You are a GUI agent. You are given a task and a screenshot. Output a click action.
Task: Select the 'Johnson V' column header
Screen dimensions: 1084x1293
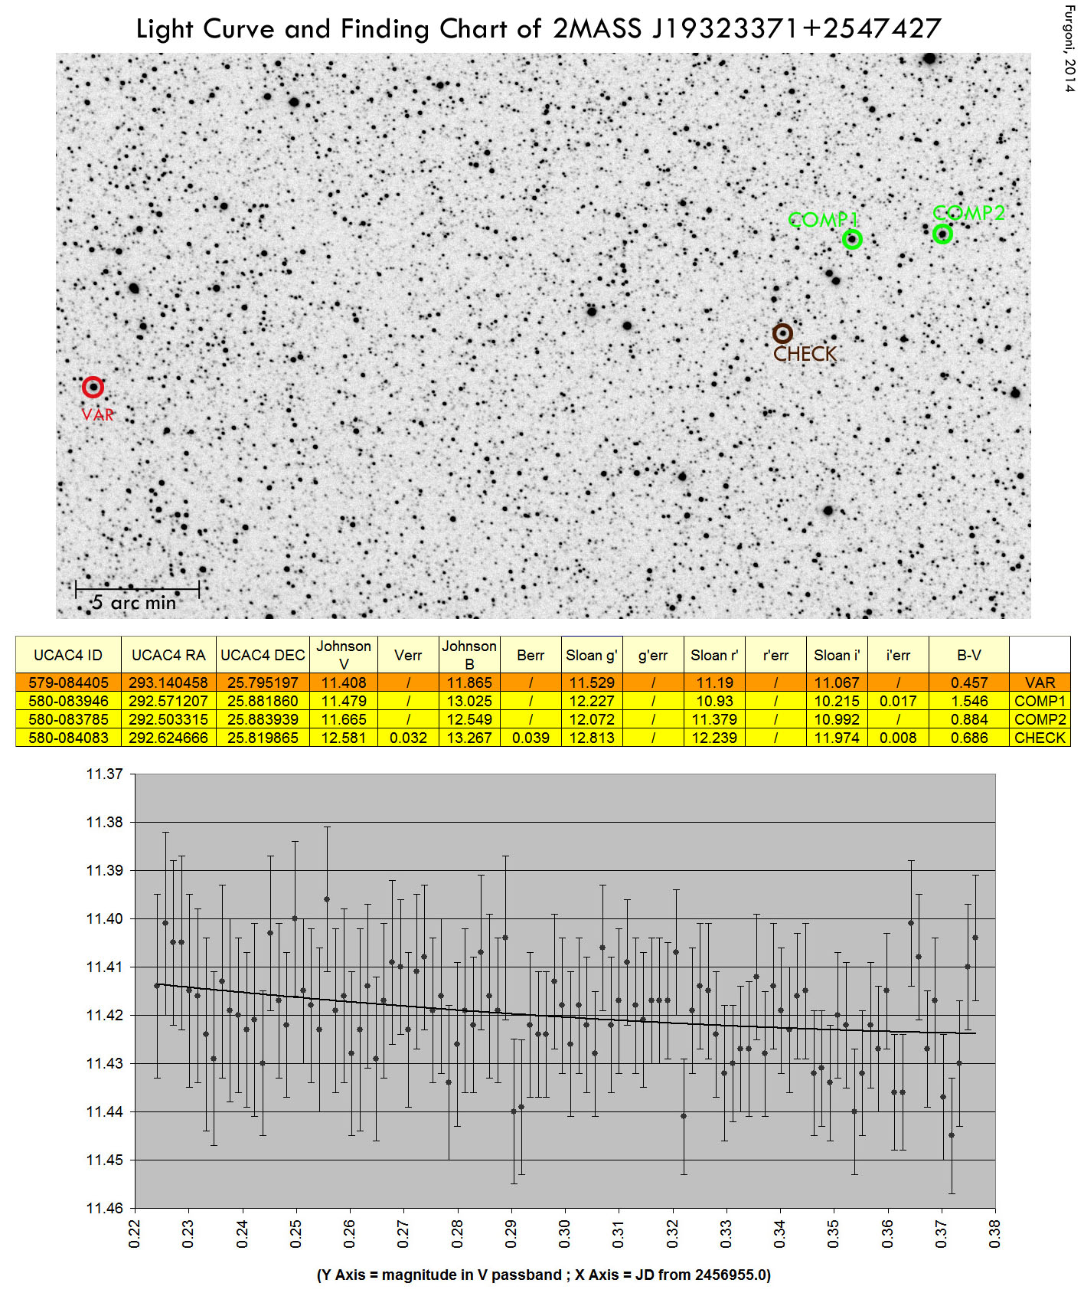point(344,655)
